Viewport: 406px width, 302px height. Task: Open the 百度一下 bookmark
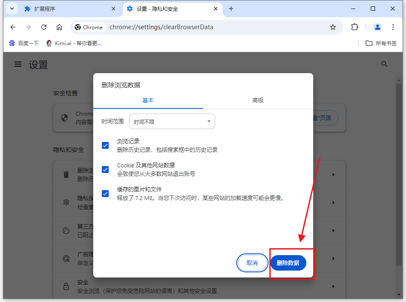coord(24,43)
